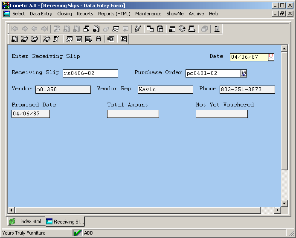This screenshot has width=296, height=238.
Task: Click the green checkmark in status bar
Action: coord(78,233)
